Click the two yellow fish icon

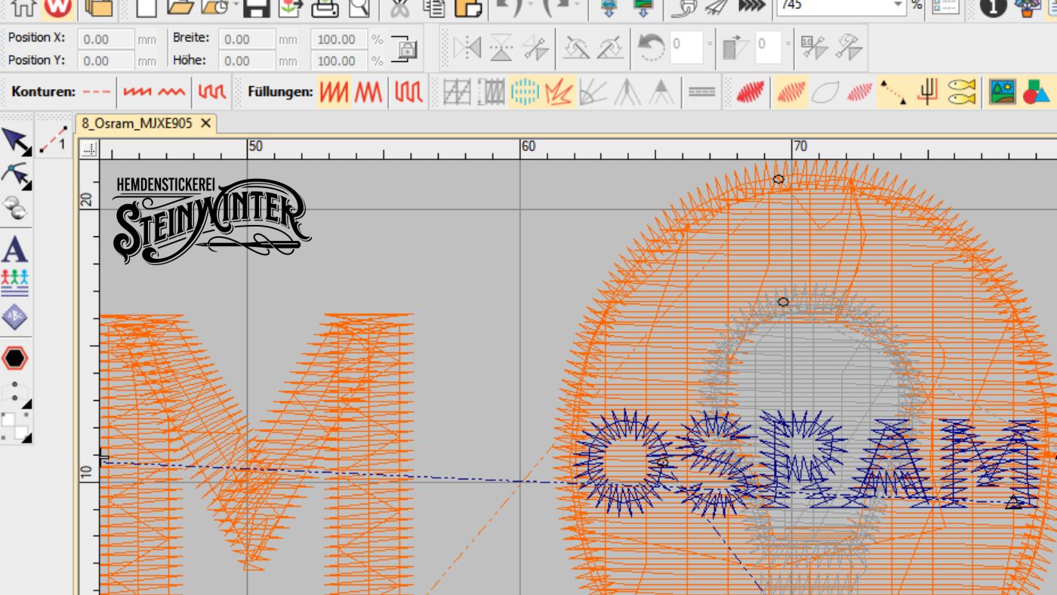961,92
